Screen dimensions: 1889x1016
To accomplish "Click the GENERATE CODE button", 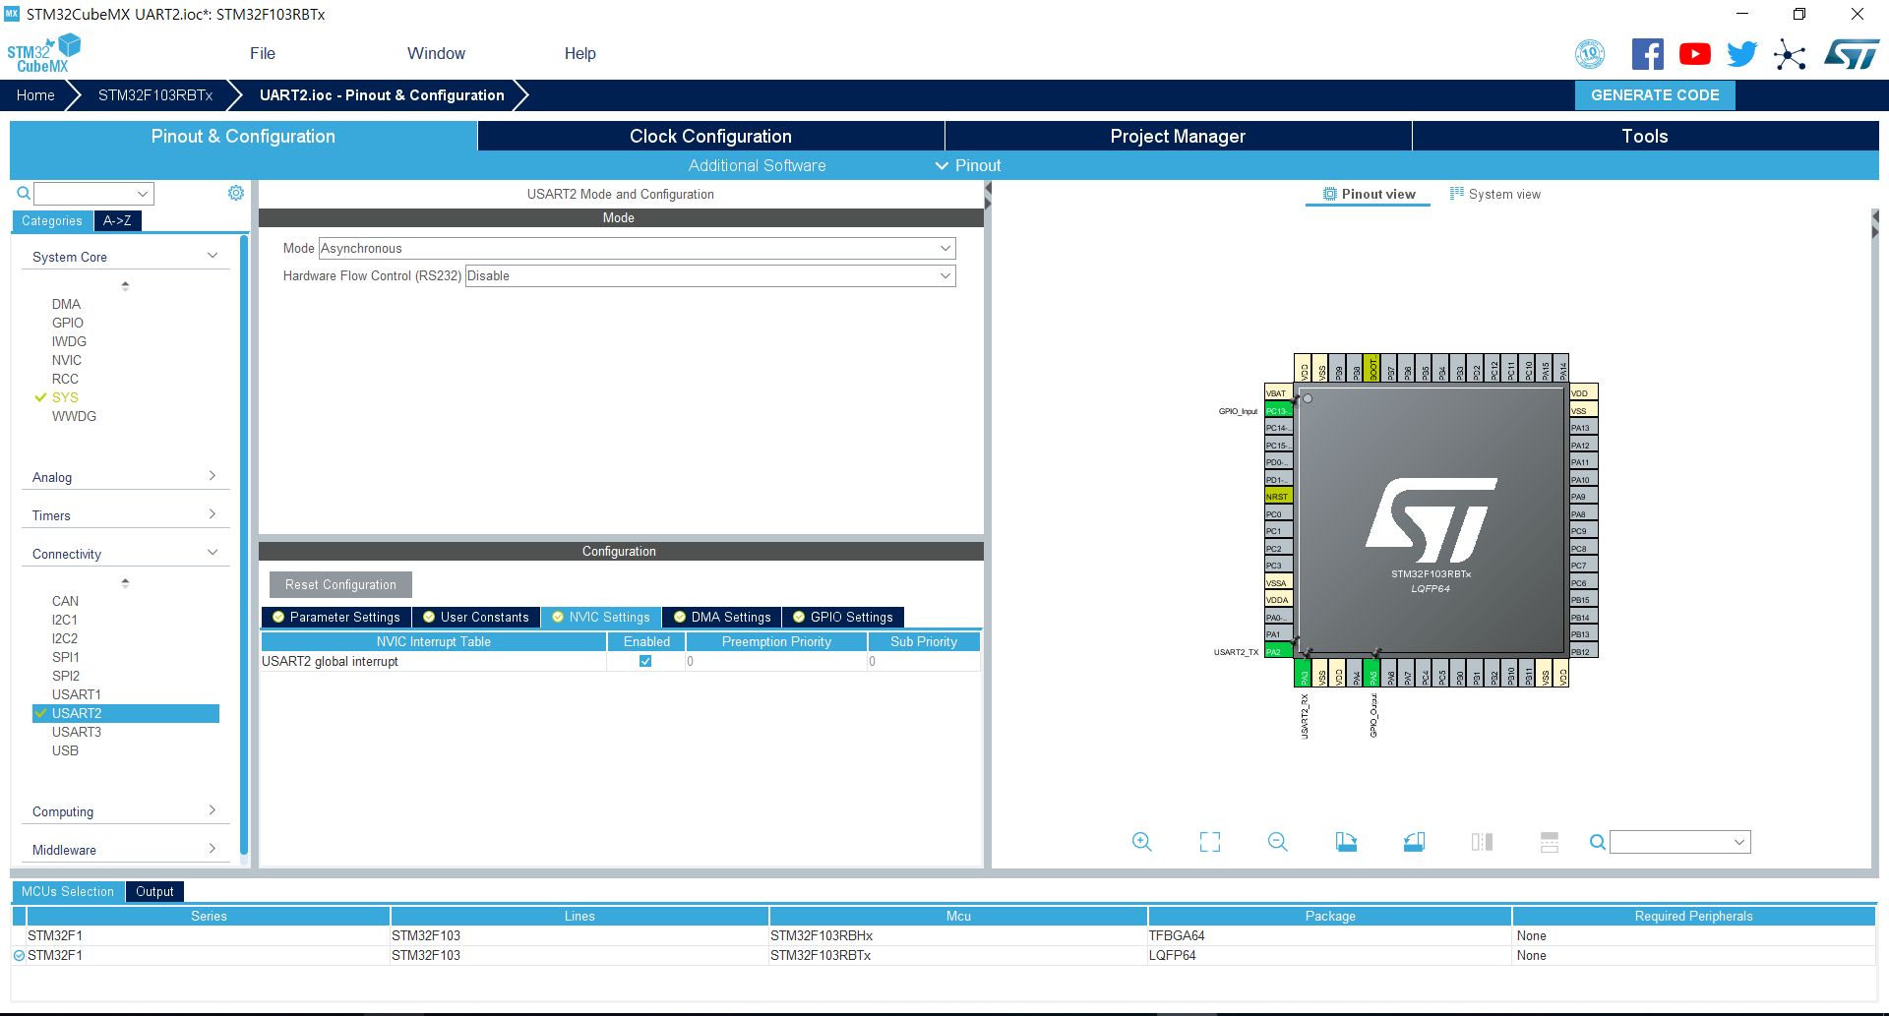I will coord(1655,95).
